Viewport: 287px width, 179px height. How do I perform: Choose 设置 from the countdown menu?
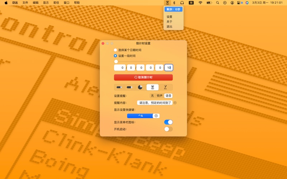click(169, 16)
